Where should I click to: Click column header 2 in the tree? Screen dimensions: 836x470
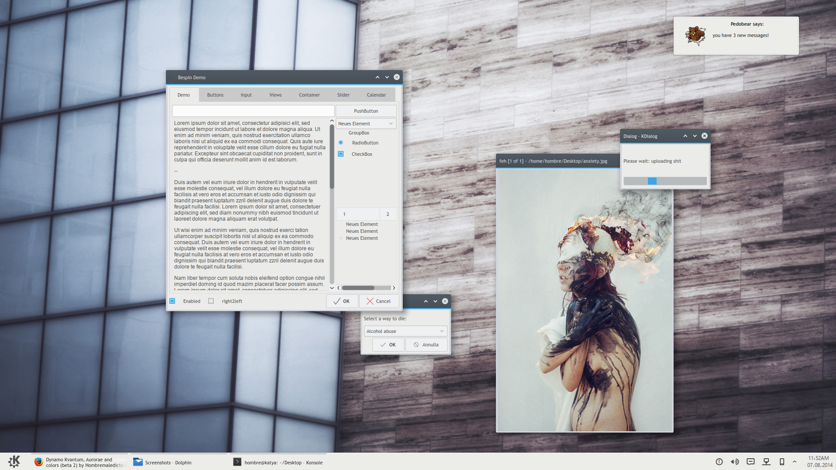click(x=388, y=214)
